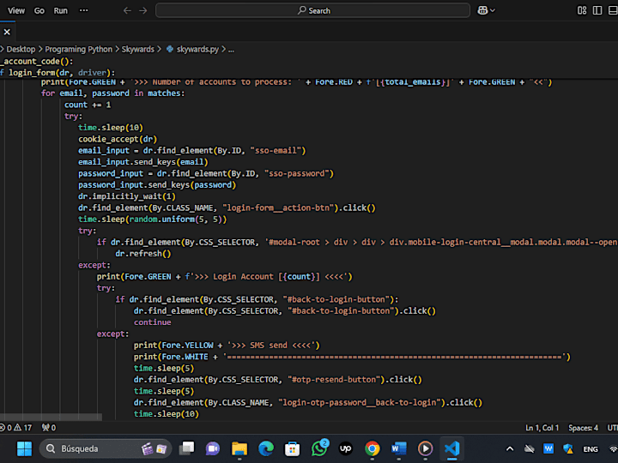Screen dimensions: 618x463
Task: Click the '>>> SMS send <<<<' print line
Action: (227, 346)
